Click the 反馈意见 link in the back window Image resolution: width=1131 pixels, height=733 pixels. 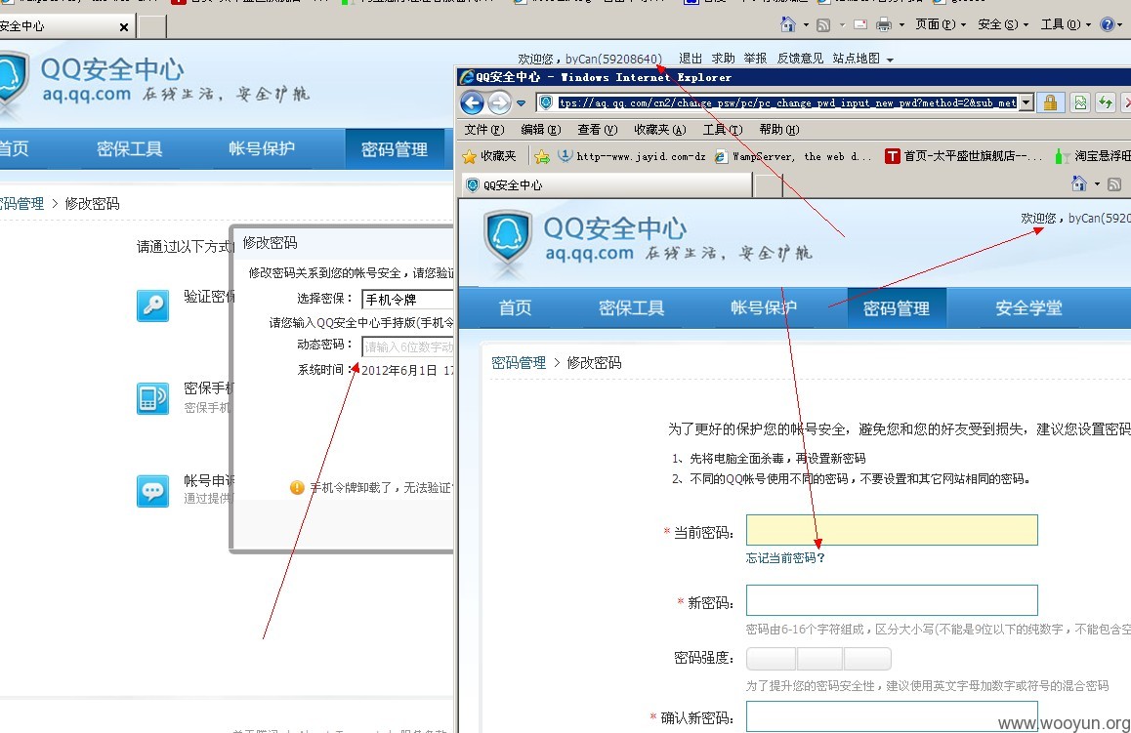pyautogui.click(x=800, y=59)
